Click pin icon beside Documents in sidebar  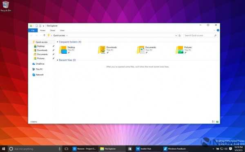pos(53,54)
